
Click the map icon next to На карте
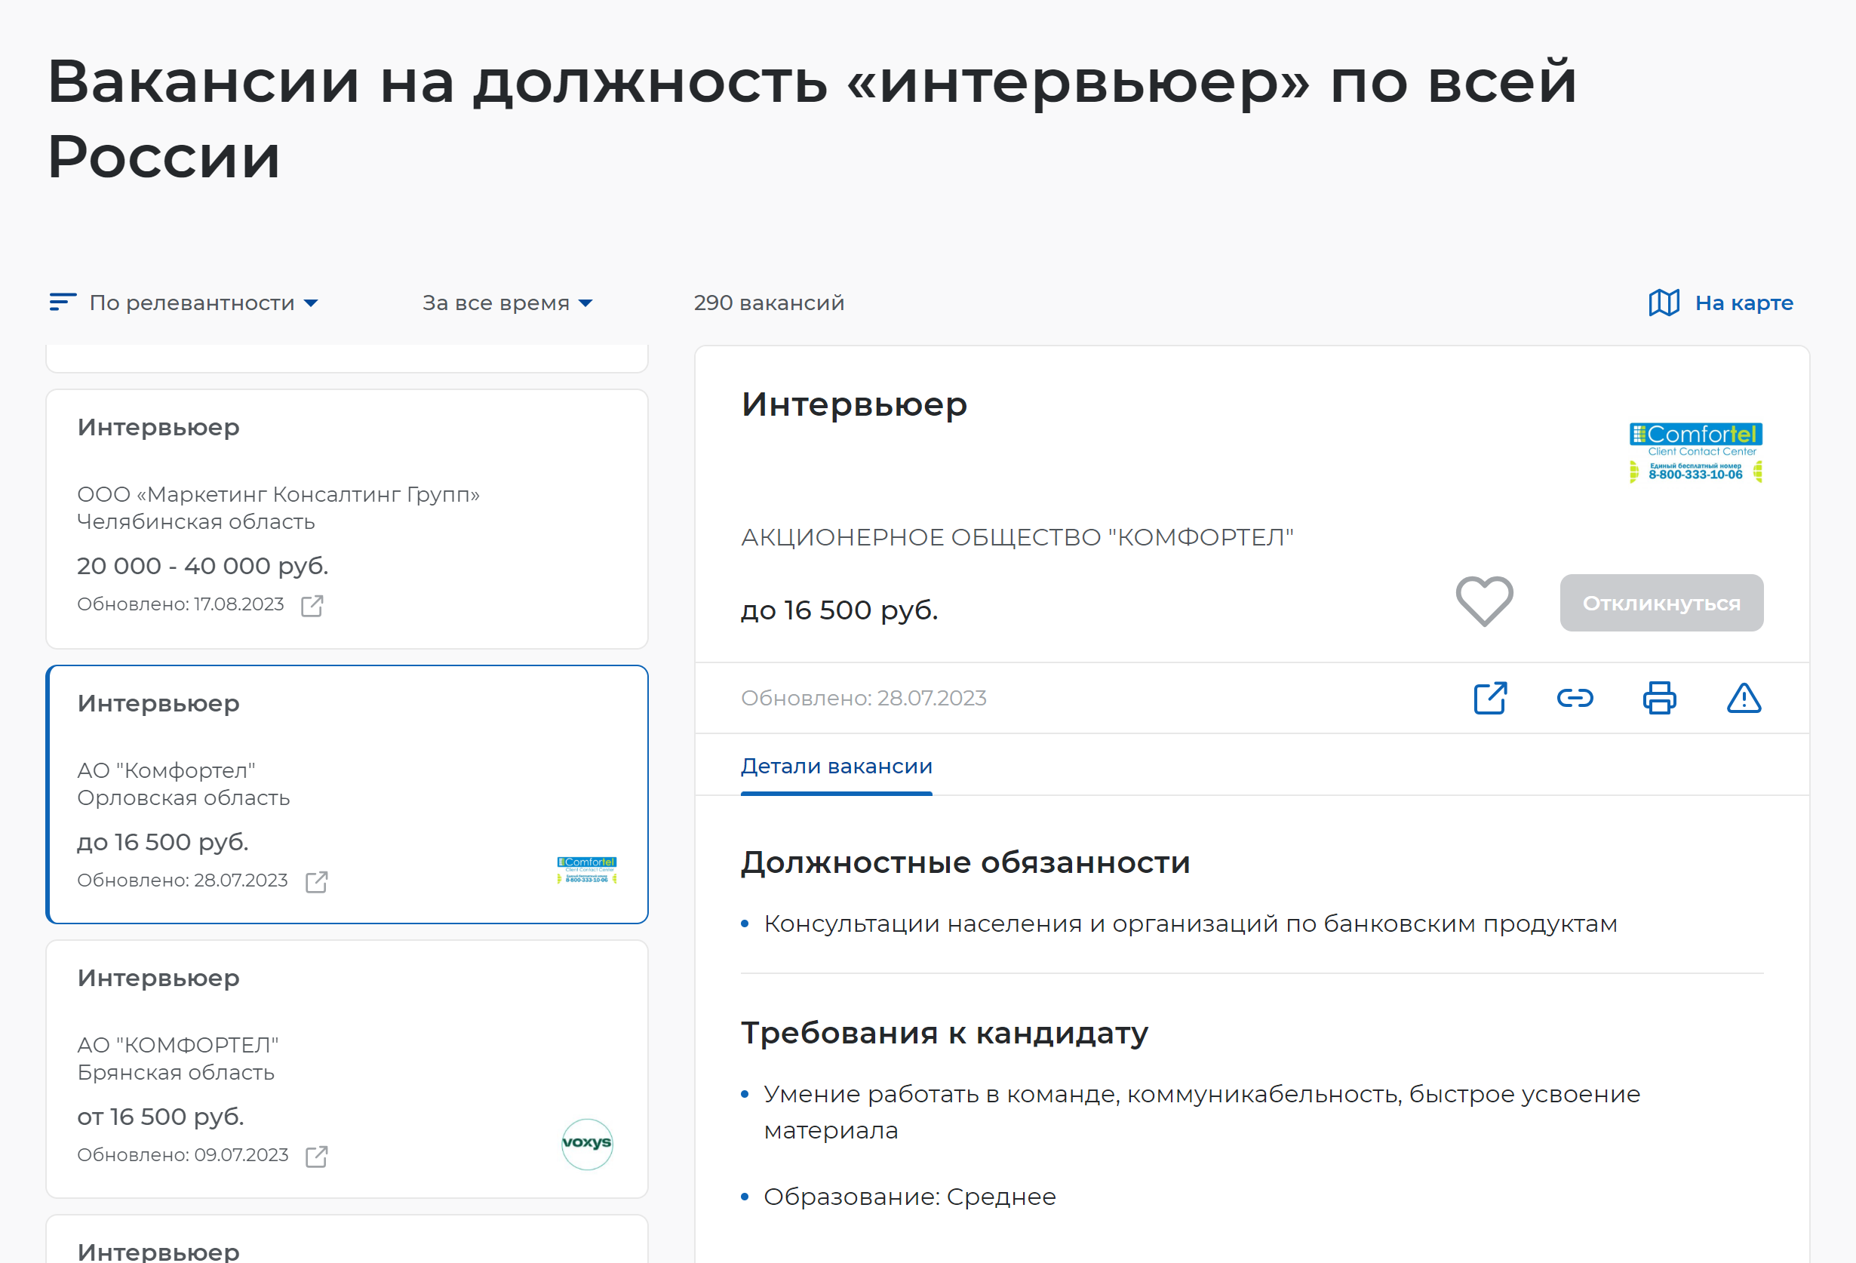(1664, 303)
